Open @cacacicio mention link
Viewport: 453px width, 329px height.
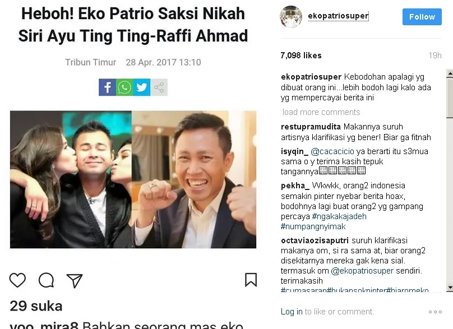[x=332, y=151]
